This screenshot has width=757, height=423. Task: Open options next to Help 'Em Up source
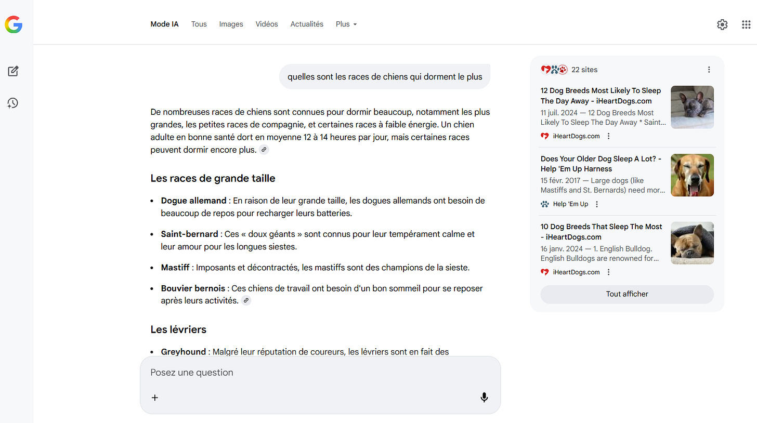pyautogui.click(x=597, y=204)
